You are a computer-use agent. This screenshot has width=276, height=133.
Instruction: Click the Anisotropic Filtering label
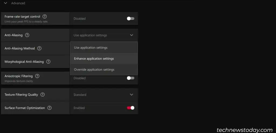(x=19, y=76)
